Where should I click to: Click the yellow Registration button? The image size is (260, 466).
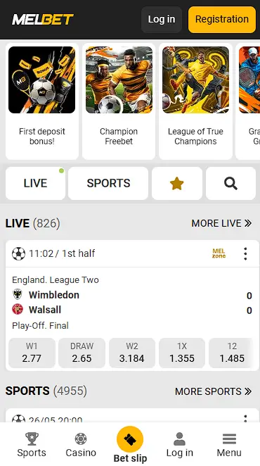point(222,20)
